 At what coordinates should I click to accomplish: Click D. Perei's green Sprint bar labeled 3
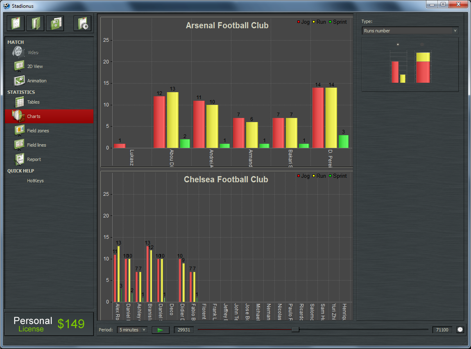pos(344,141)
